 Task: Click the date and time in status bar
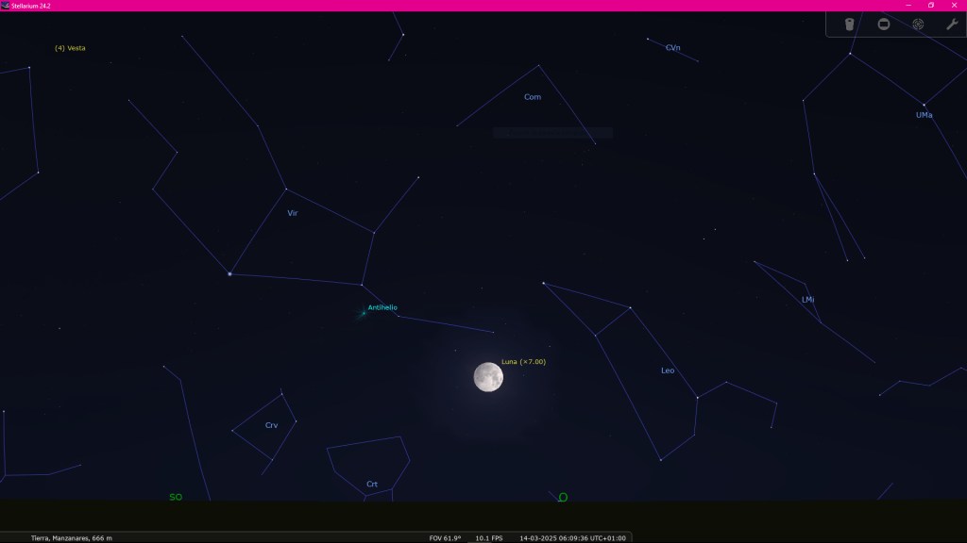572,537
